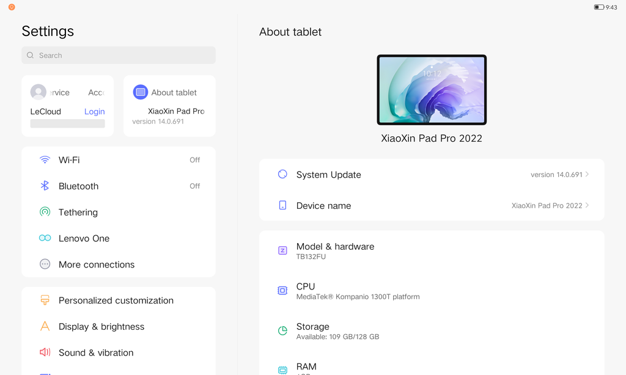Tap the Model & hardware row
The image size is (626, 375).
pyautogui.click(x=432, y=250)
